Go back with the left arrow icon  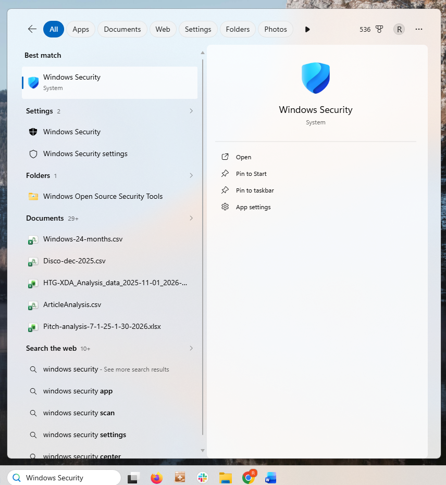click(x=32, y=29)
